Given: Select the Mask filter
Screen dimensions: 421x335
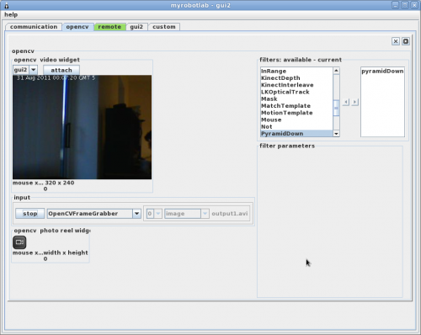Looking at the screenshot, I should point(296,98).
